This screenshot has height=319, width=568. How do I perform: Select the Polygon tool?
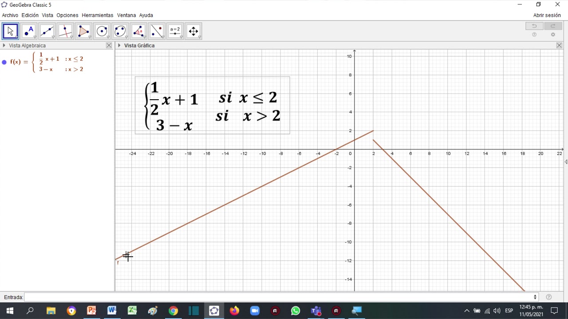(x=83, y=31)
